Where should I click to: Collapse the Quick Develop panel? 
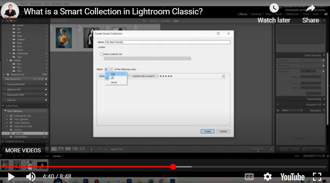click(324, 55)
